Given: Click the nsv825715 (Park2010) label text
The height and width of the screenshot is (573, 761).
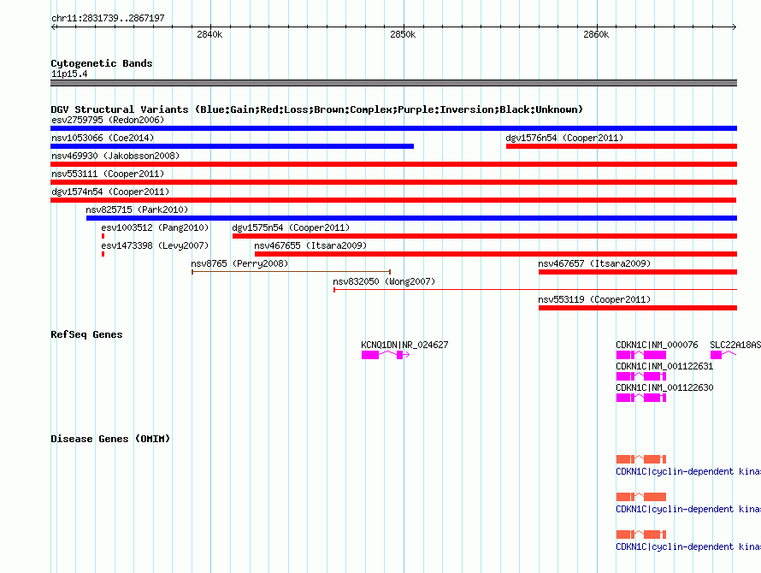Looking at the screenshot, I should pyautogui.click(x=137, y=210).
